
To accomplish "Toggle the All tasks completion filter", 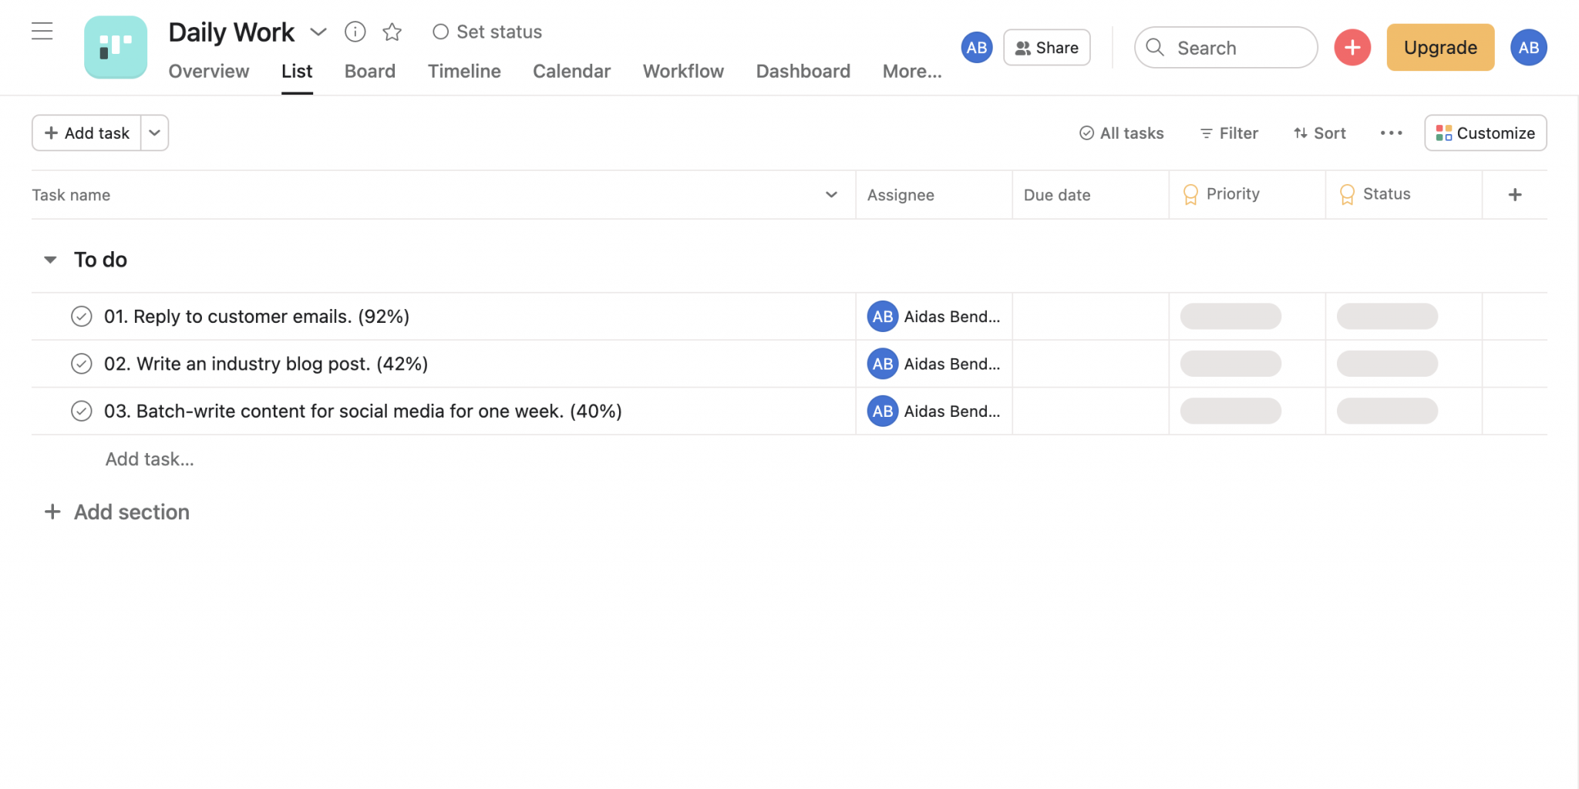I will (x=1121, y=133).
